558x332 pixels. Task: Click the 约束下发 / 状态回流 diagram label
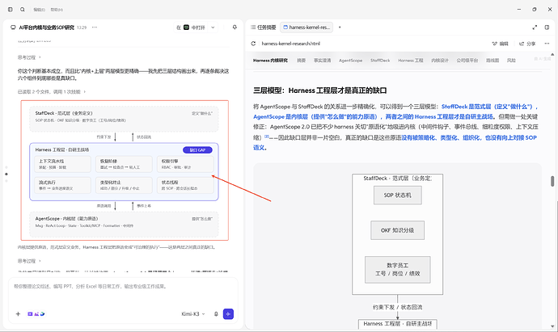pos(398,307)
